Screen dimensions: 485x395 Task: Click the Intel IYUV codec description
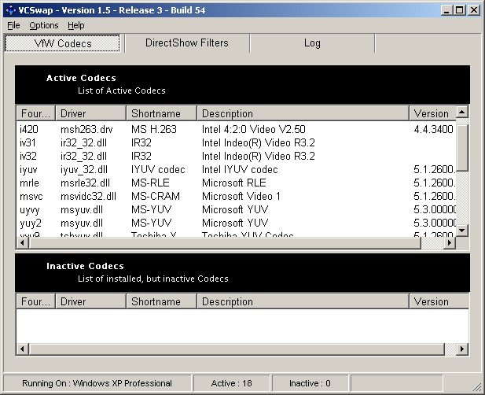pos(240,170)
